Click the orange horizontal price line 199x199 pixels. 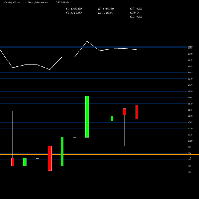pyautogui.click(x=99, y=155)
